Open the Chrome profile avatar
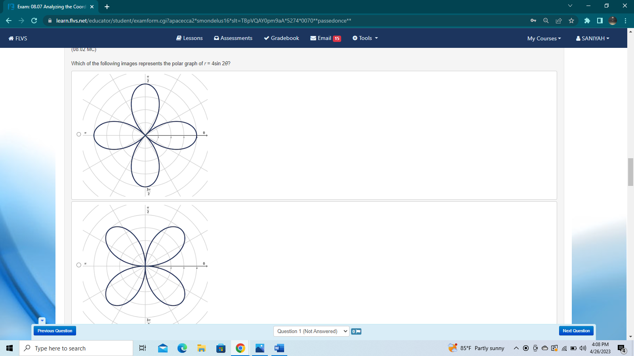The height and width of the screenshot is (356, 634). (613, 21)
